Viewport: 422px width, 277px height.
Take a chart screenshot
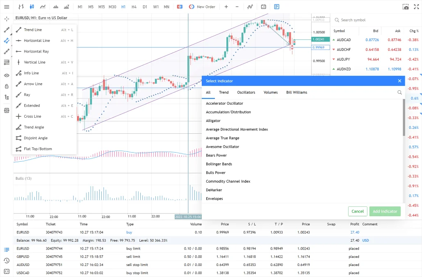tap(405, 7)
